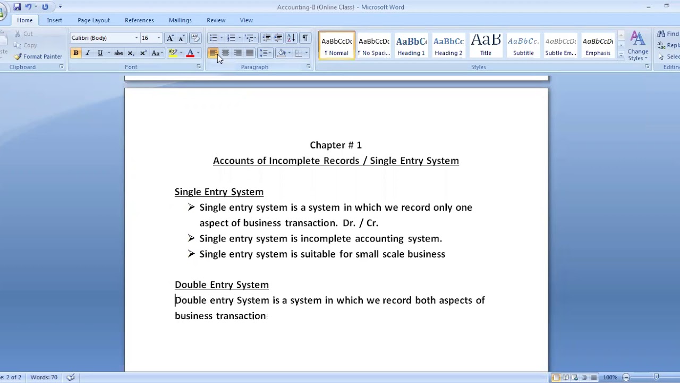
Task: Decrease paragraph indent
Action: click(267, 38)
